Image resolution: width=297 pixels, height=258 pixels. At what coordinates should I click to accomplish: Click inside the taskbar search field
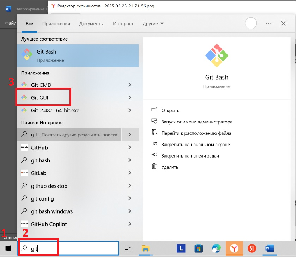(68, 248)
